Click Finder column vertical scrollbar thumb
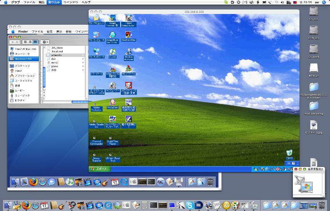This screenshot has height=211, width=330. 44,77
